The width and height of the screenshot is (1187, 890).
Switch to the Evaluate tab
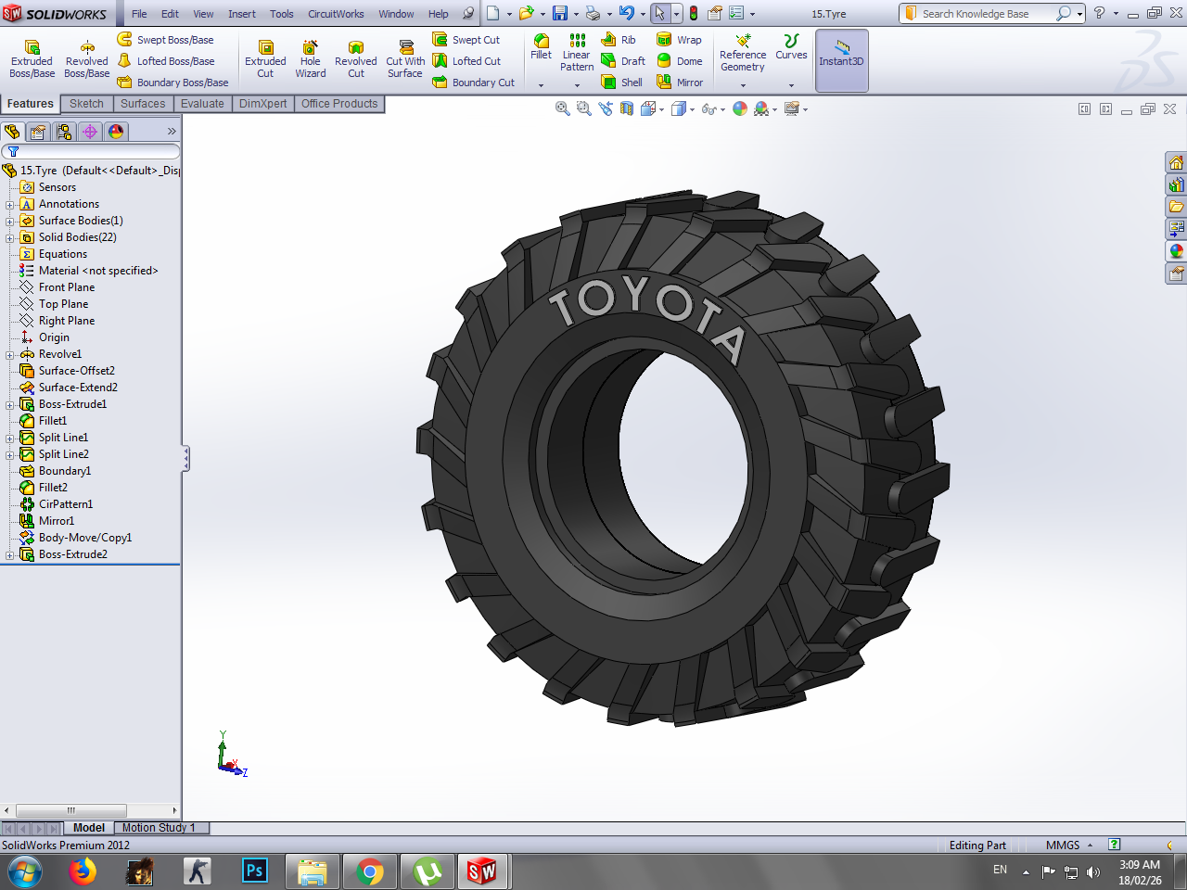click(x=202, y=104)
